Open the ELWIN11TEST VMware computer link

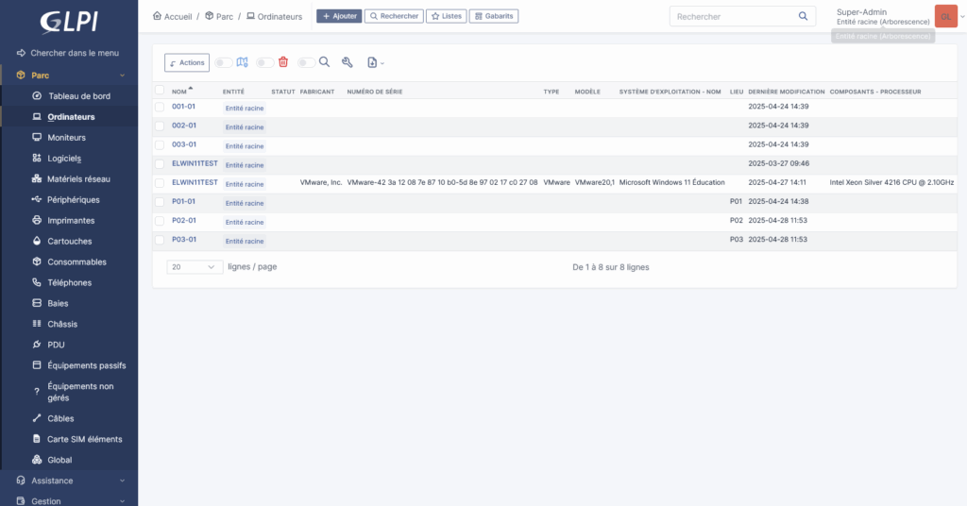[x=195, y=182]
